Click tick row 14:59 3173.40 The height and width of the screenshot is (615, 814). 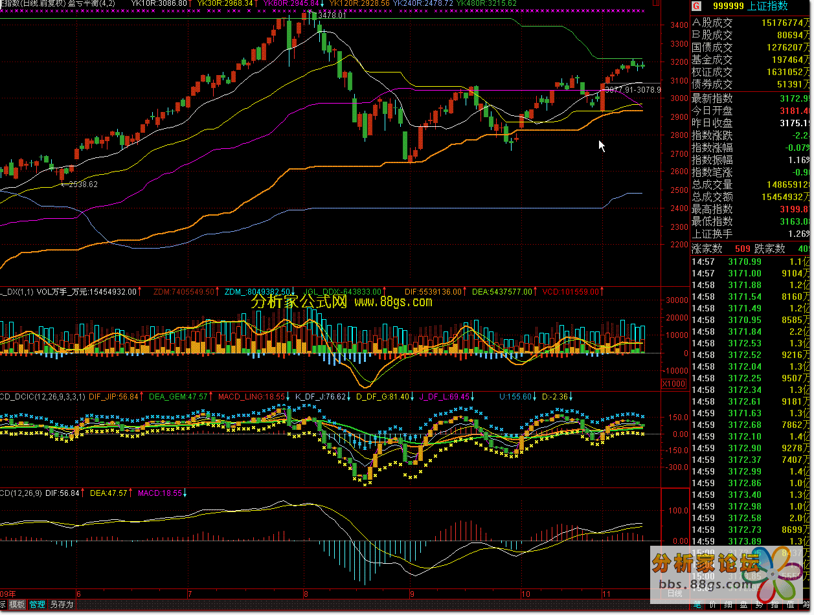(751, 495)
